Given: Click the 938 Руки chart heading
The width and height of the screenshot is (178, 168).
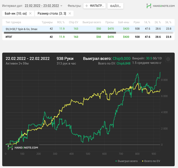Looking at the screenshot, I should (65, 59).
